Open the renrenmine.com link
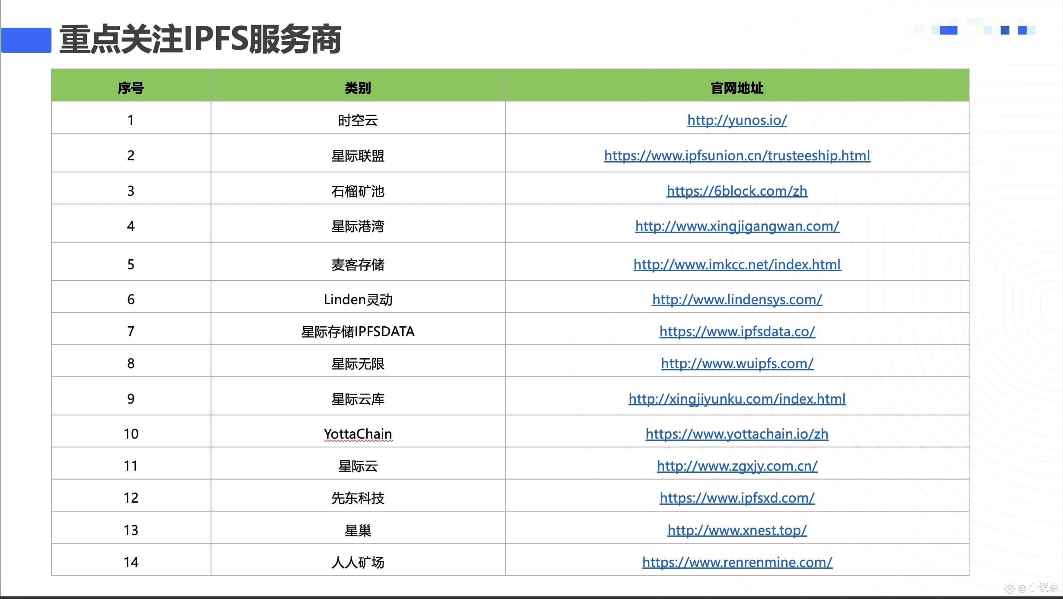The image size is (1063, 599). coord(737,562)
